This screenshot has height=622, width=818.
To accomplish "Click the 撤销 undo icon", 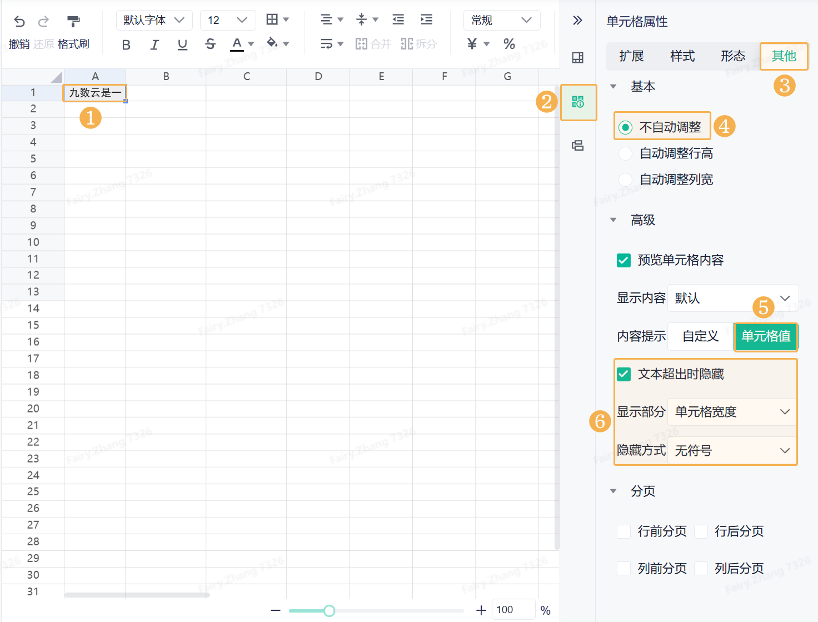I will 19,21.
